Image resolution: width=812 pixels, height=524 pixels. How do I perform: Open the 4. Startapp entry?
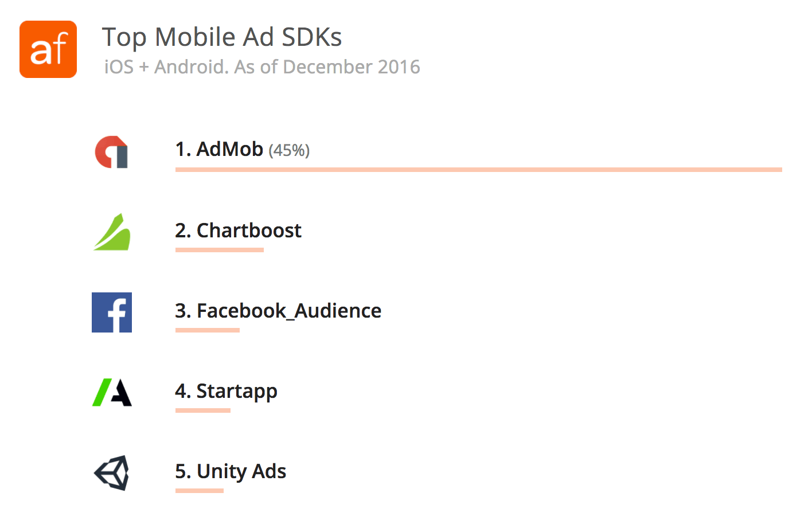(226, 392)
